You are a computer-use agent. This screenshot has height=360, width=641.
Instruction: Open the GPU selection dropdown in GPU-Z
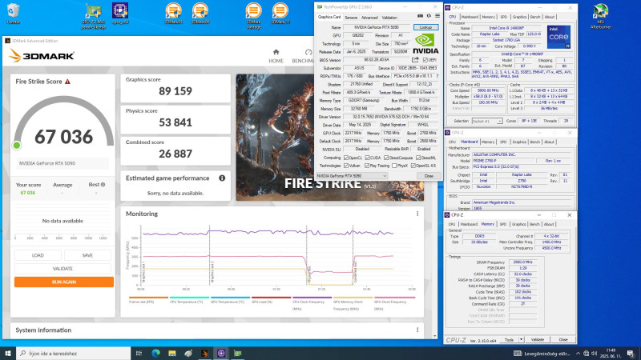(x=351, y=176)
